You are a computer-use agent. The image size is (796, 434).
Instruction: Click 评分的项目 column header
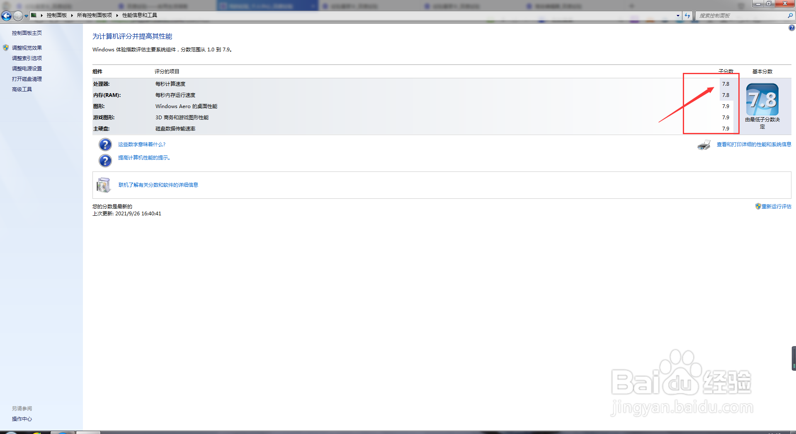tap(167, 72)
